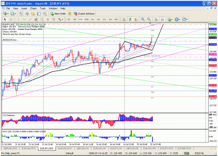This screenshot has height=156, width=218.
Task: Switch to candlestick chart display
Action: click(130, 19)
